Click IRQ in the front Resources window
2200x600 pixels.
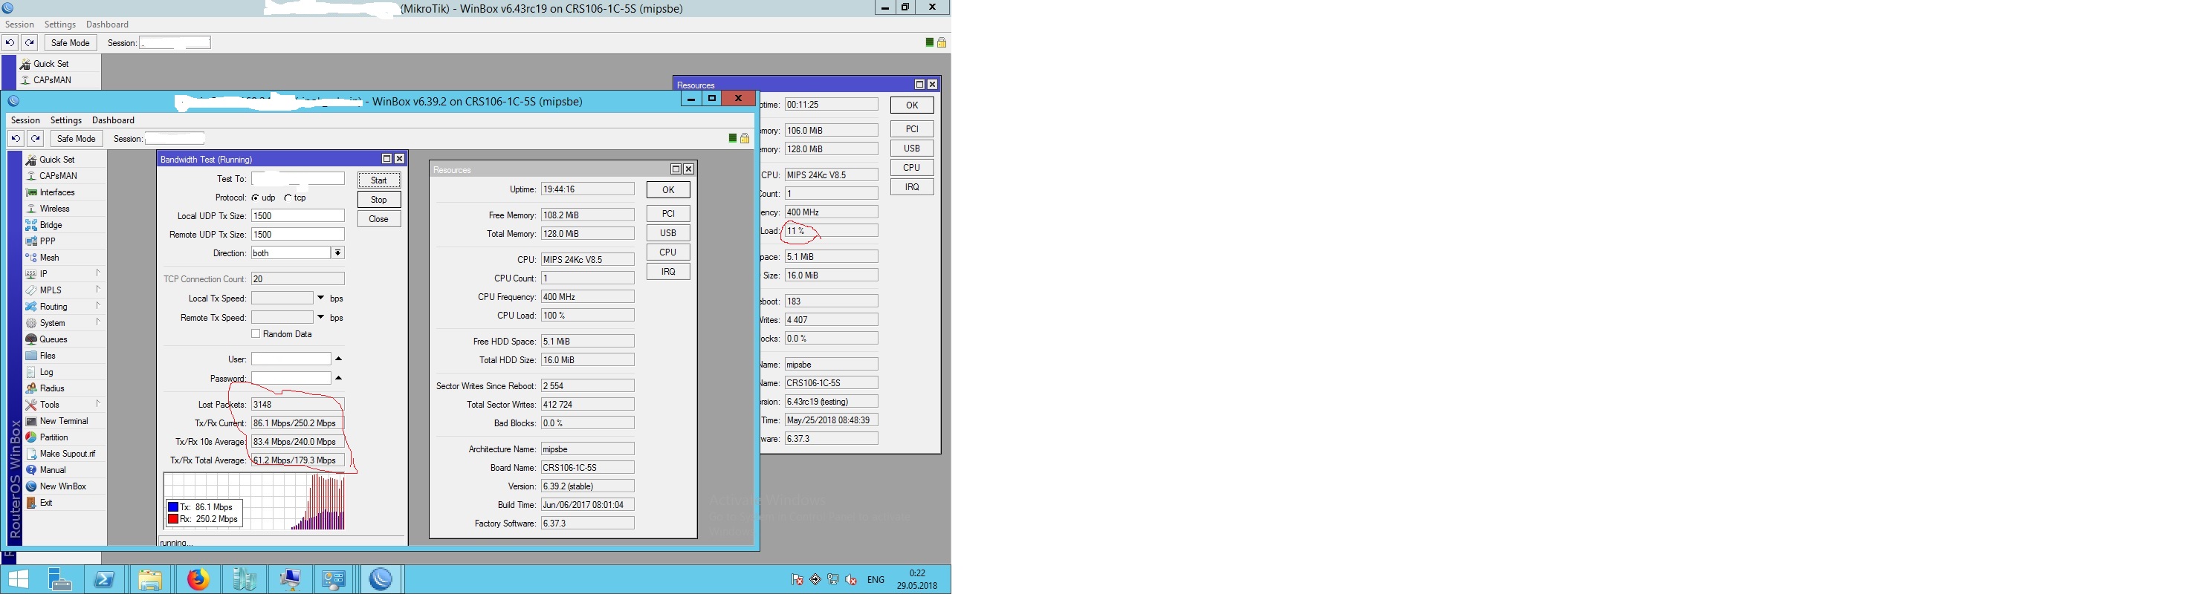click(668, 271)
